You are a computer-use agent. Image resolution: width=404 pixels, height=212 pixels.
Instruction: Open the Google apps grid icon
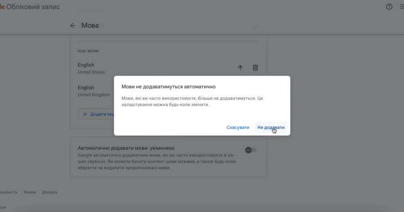point(402,7)
